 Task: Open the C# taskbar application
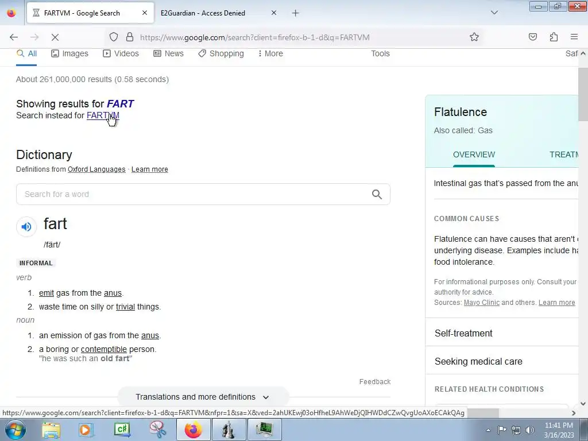122,430
